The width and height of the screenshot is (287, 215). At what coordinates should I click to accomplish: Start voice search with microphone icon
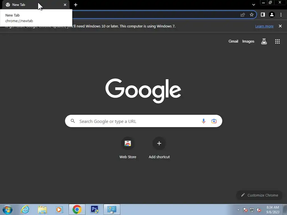pos(203,121)
